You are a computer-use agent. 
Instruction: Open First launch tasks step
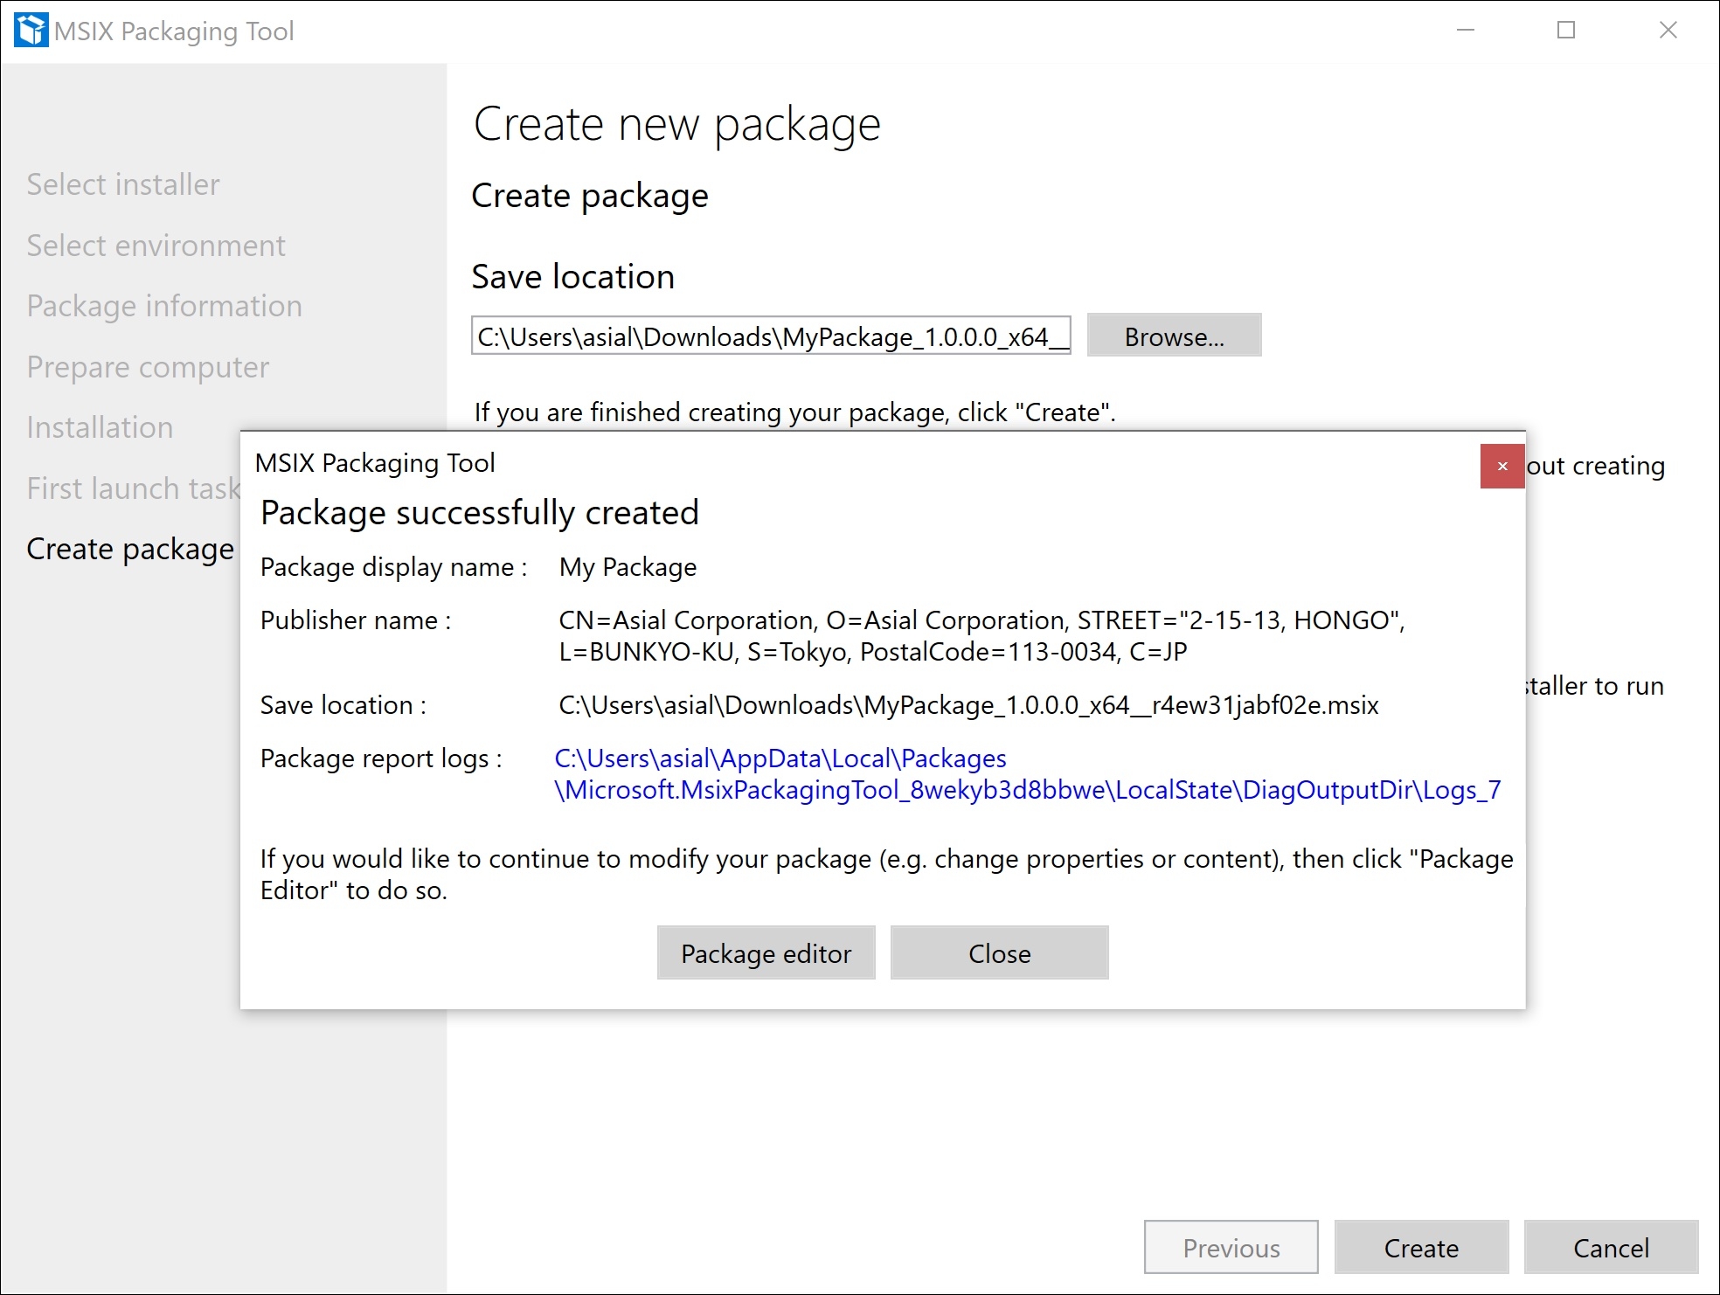[133, 488]
